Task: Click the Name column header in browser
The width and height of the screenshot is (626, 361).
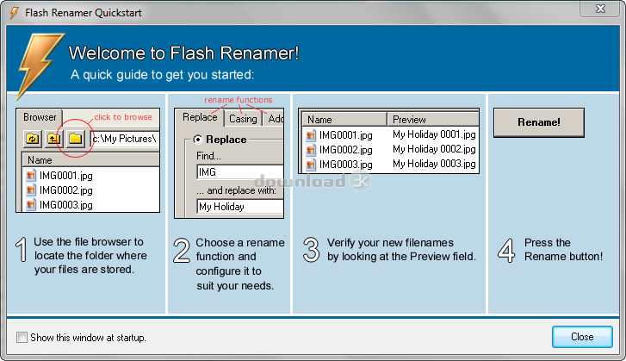Action: pyautogui.click(x=90, y=159)
